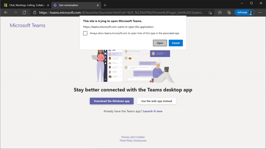
Task: Cancel the open Microsoft Teams prompt
Action: tap(176, 43)
